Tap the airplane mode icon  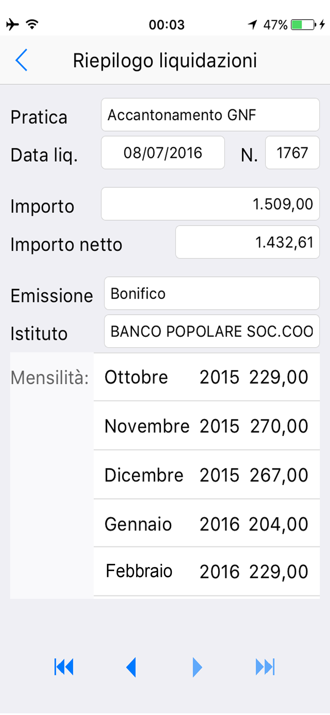coord(12,24)
